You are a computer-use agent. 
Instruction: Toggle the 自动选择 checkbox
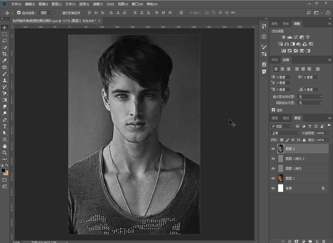(19, 13)
